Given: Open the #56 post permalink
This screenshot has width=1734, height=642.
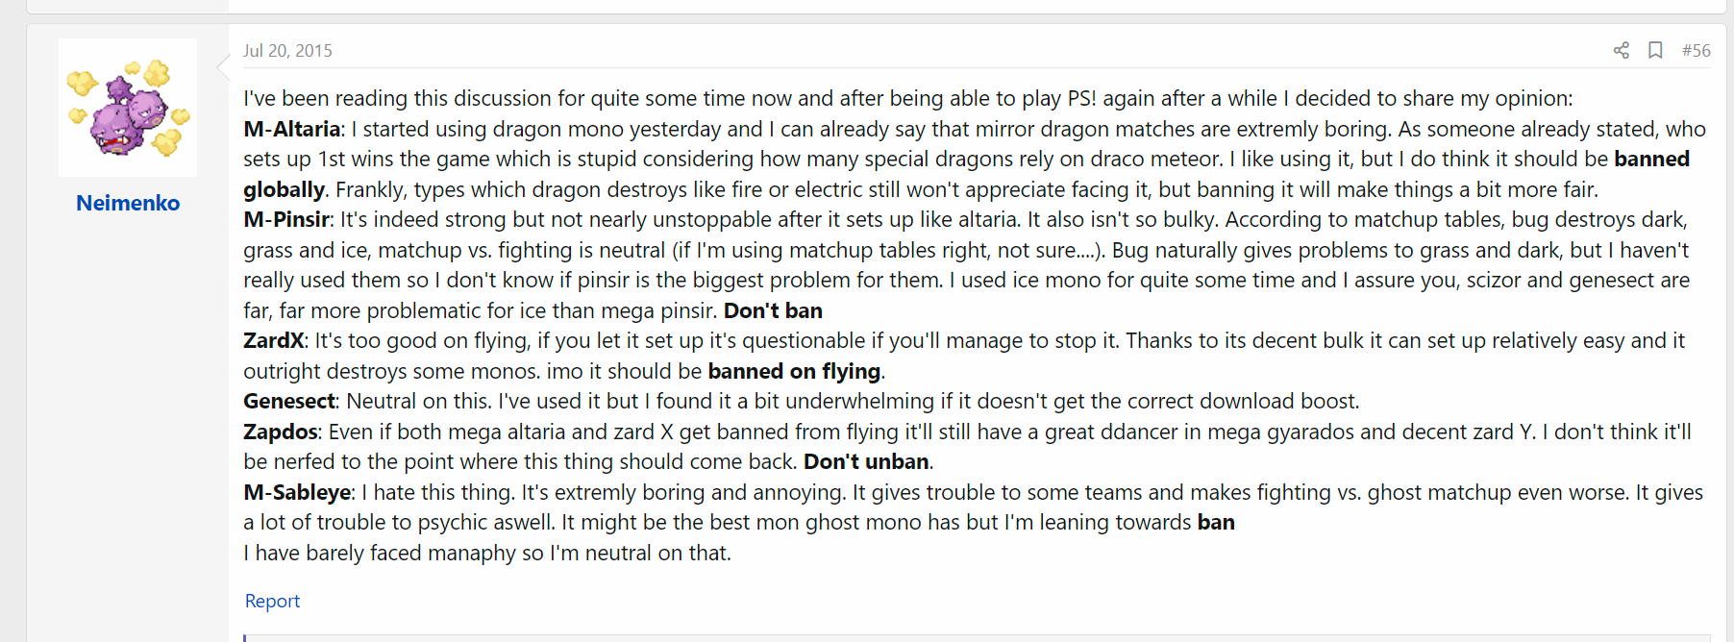Looking at the screenshot, I should 1696,50.
